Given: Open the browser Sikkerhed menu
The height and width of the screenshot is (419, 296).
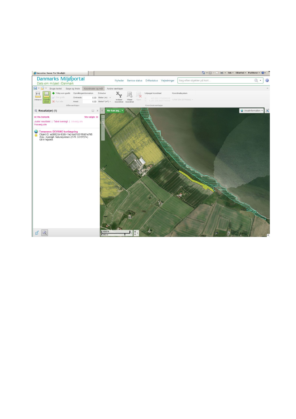Looking at the screenshot, I should (x=241, y=73).
